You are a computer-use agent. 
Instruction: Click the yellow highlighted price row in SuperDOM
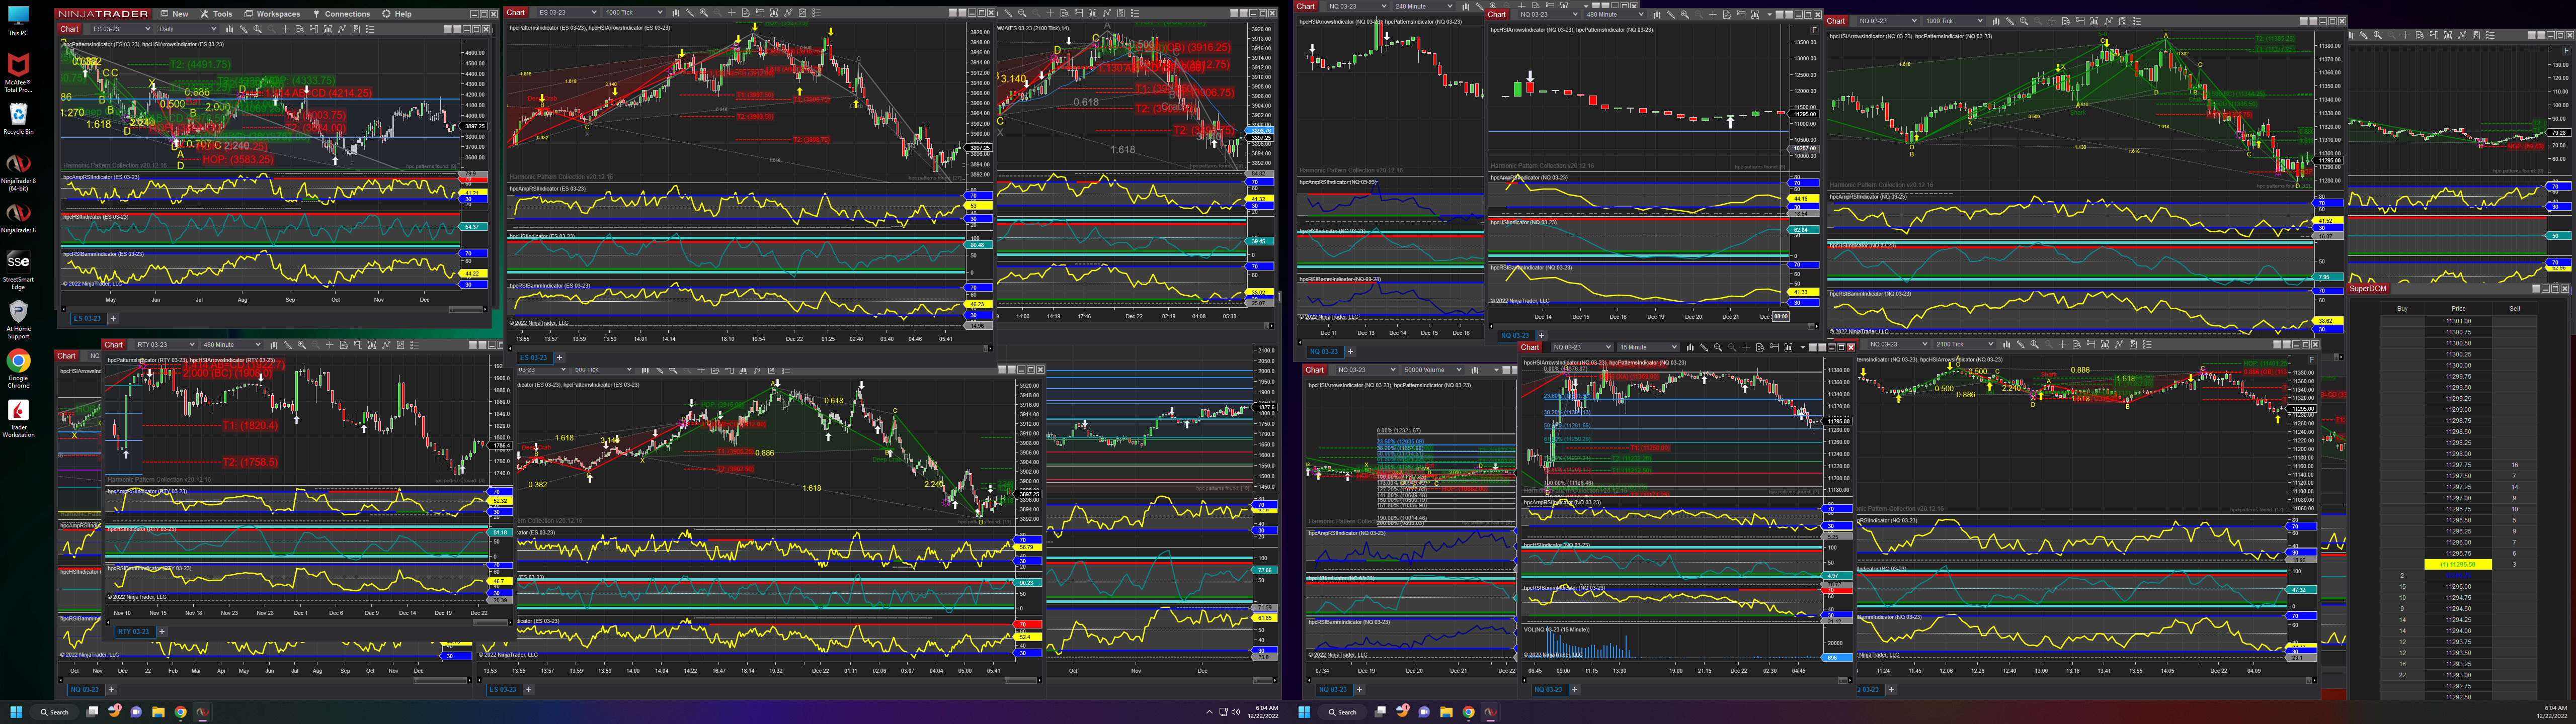pyautogui.click(x=2457, y=564)
